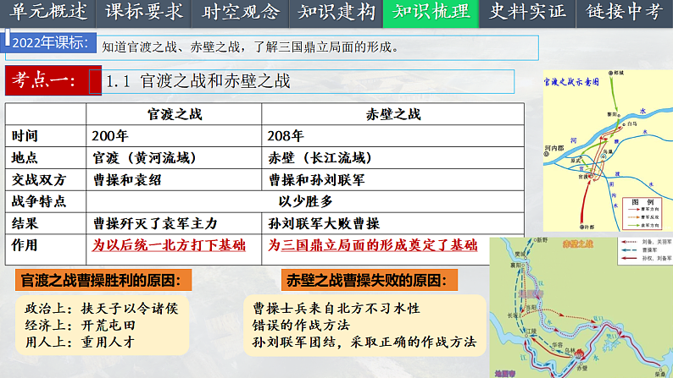673x378 pixels.
Task: Jump to the 链接中考 tab
Action: 625,13
